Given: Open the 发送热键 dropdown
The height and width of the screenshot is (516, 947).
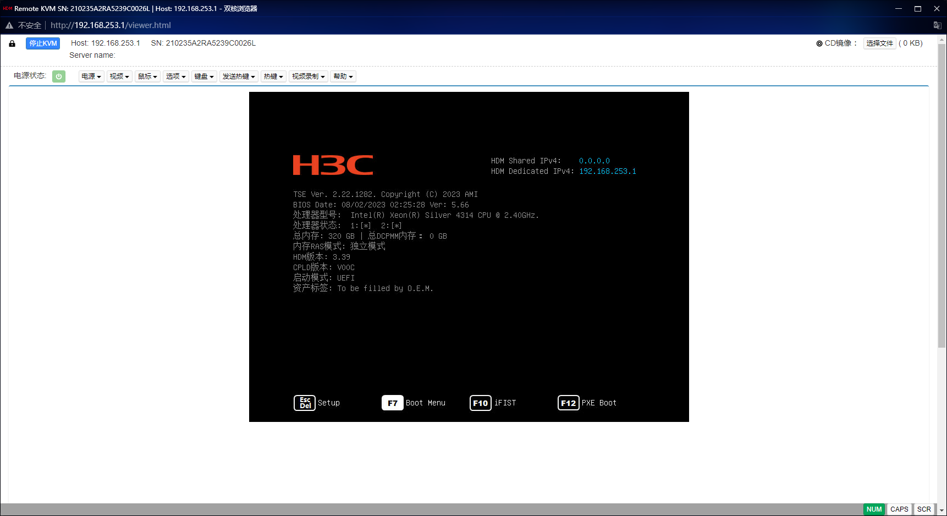Looking at the screenshot, I should [x=239, y=76].
